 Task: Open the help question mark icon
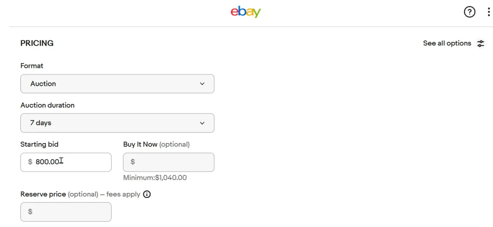pos(469,12)
